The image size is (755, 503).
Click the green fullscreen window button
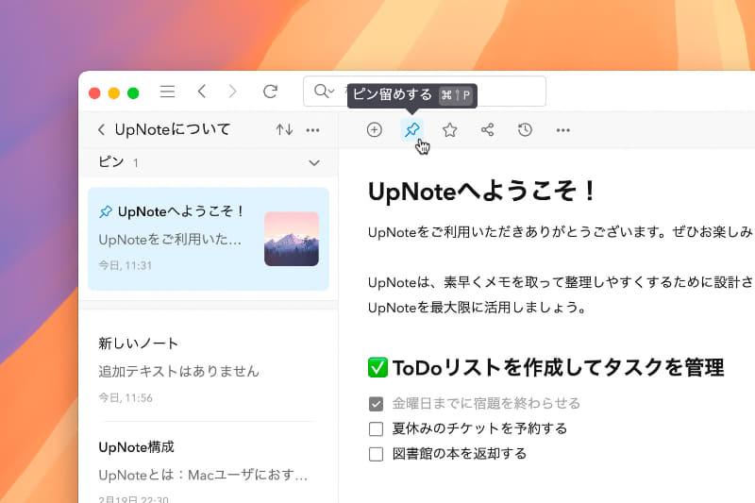[133, 92]
